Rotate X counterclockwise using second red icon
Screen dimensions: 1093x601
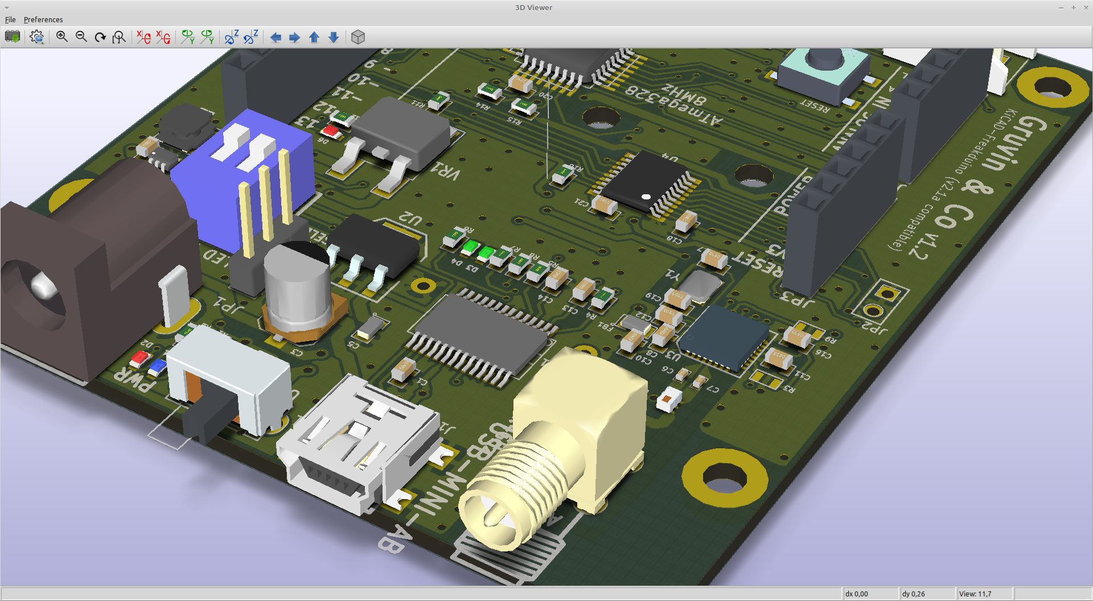point(163,37)
